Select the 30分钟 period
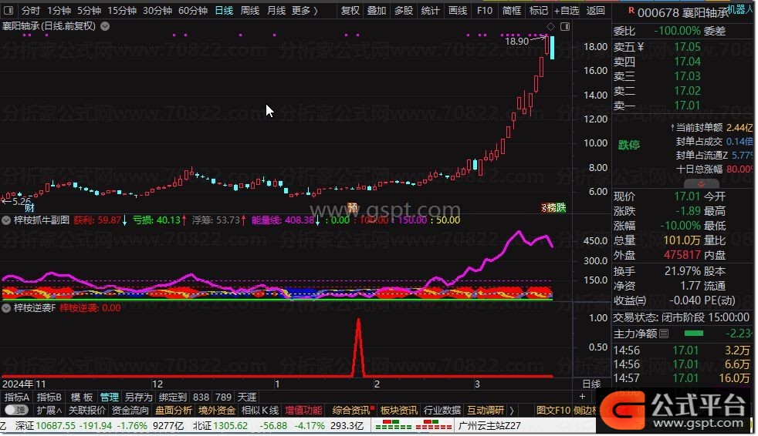Image resolution: width=758 pixels, height=436 pixels. coord(157,10)
